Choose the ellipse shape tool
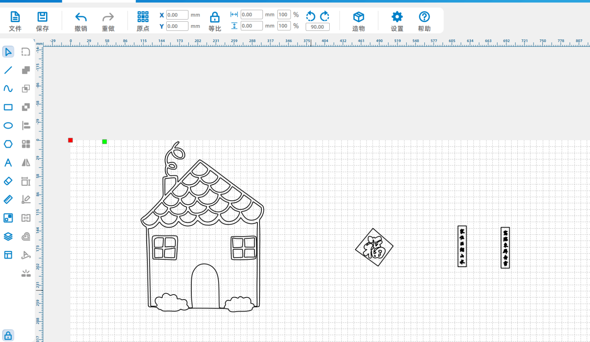 tap(8, 126)
